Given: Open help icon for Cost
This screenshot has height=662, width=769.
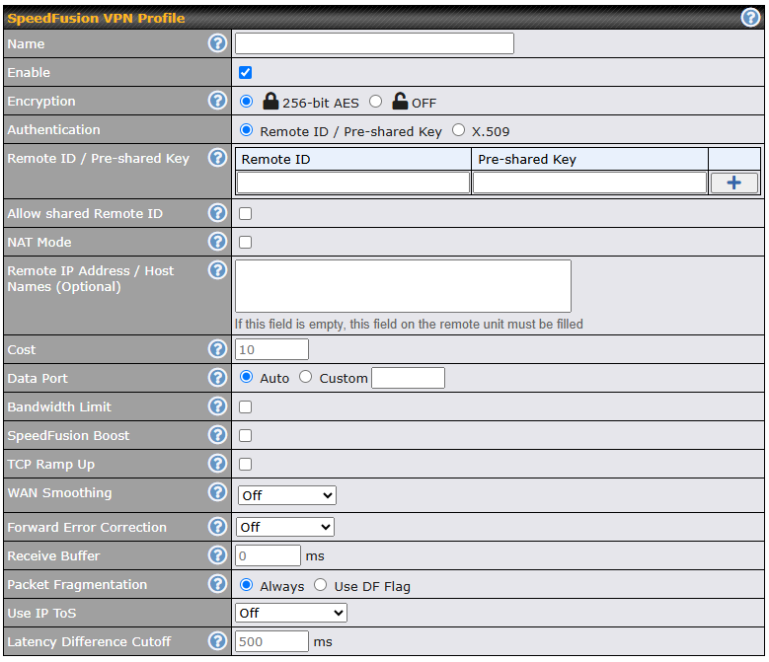Looking at the screenshot, I should coord(217,349).
